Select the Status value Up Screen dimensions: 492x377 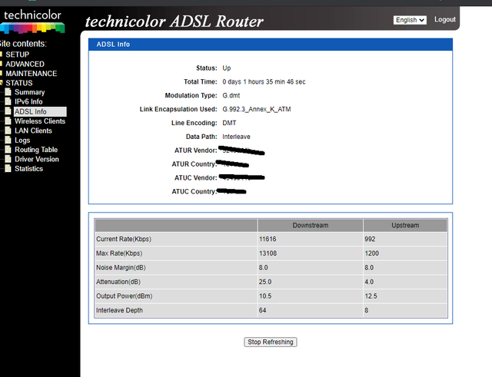point(227,68)
